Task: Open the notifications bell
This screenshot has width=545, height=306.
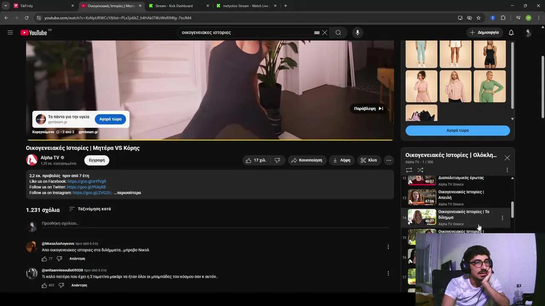Action: 511,32
